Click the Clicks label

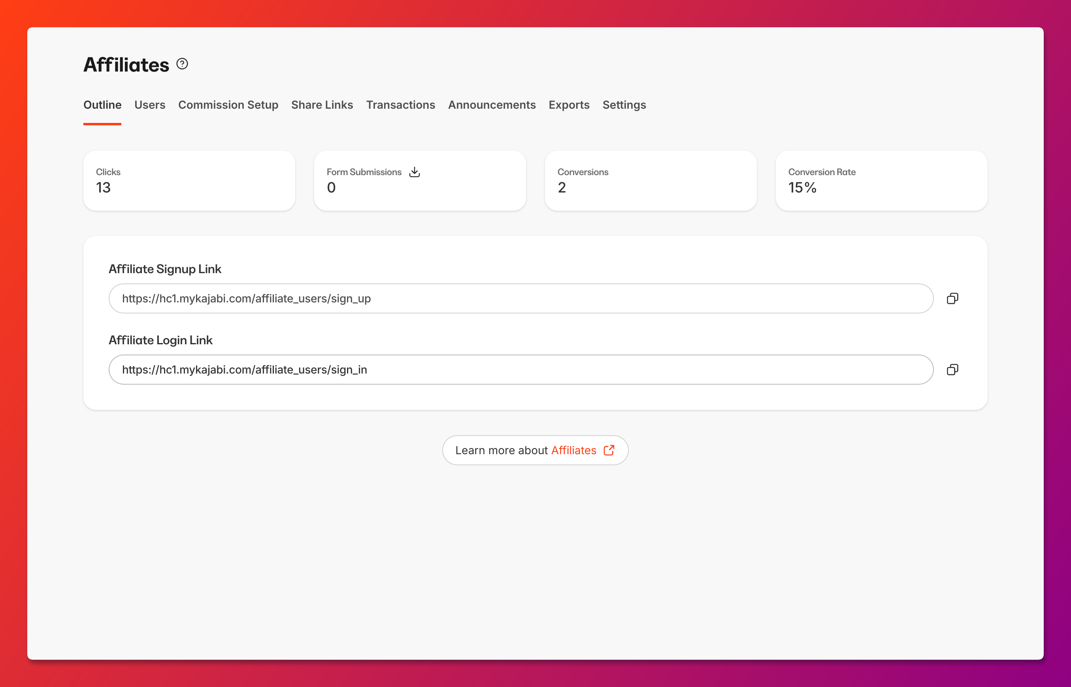tap(108, 172)
